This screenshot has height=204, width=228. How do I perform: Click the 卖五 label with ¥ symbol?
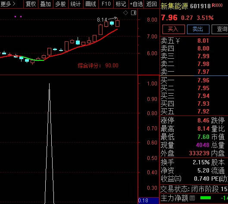tap(170, 41)
